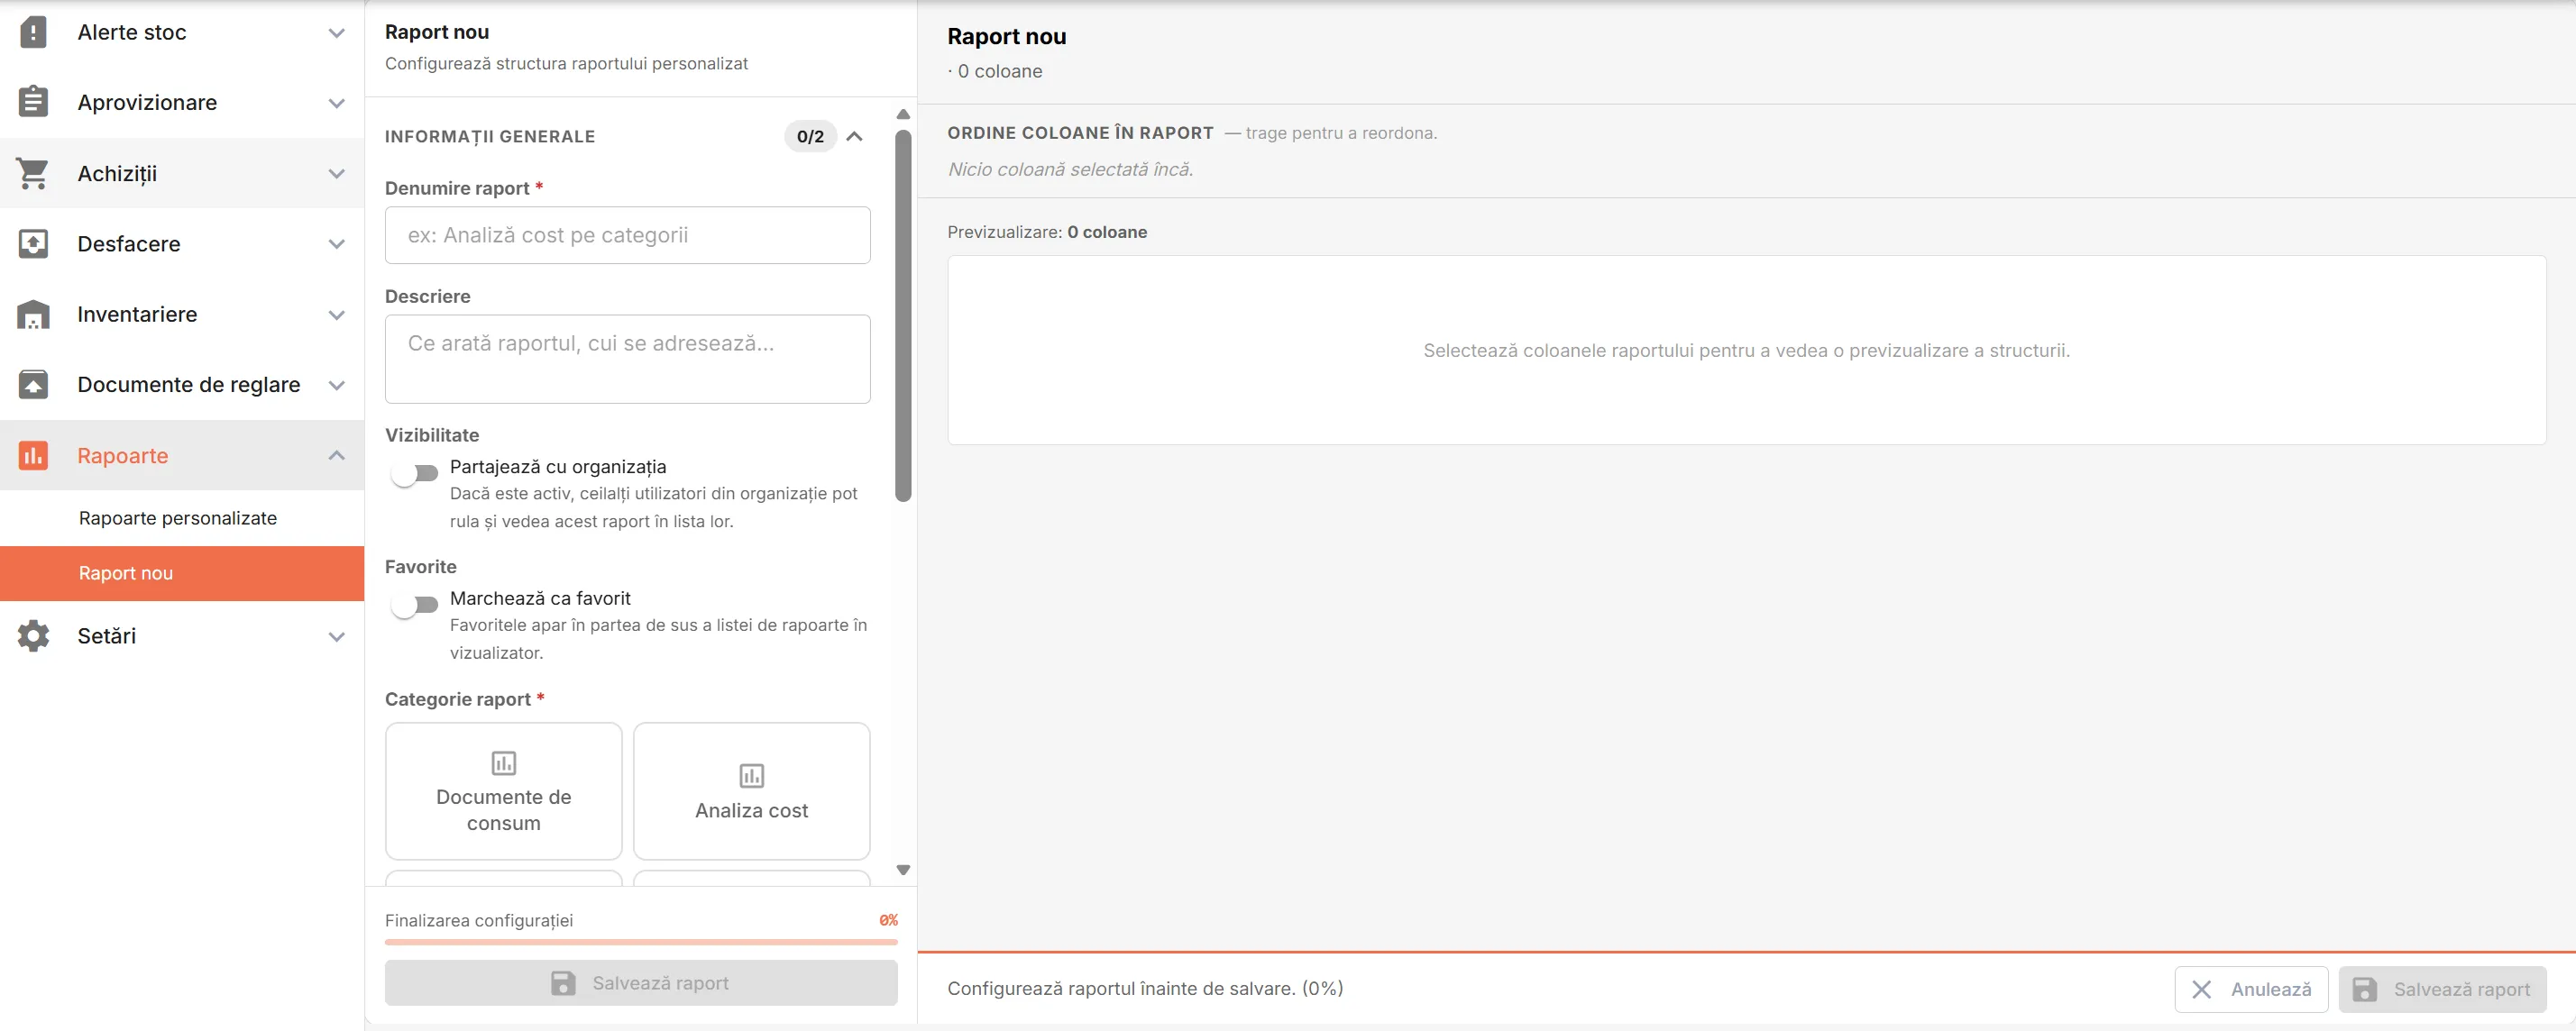Click the Aprovizionare clipboard icon
The height and width of the screenshot is (1031, 2576).
(33, 102)
